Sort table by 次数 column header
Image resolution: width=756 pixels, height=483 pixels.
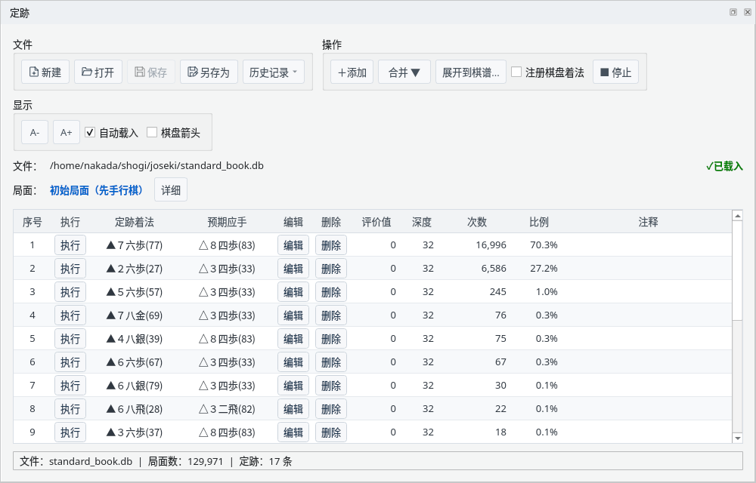click(477, 222)
